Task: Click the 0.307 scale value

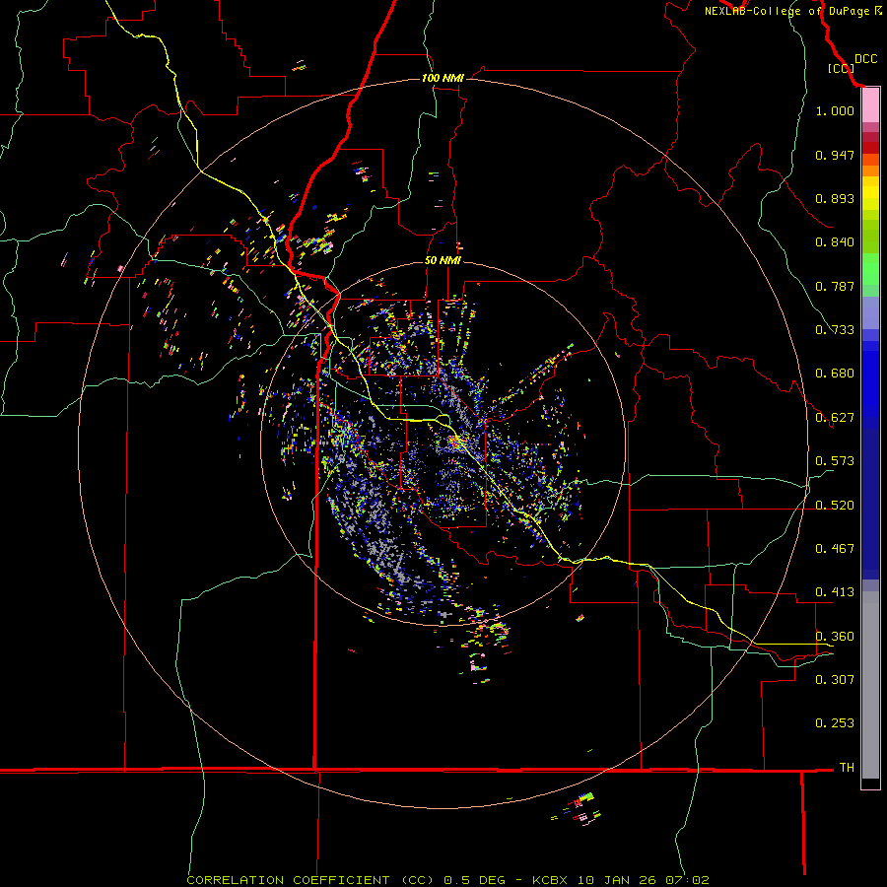Action: tap(835, 679)
